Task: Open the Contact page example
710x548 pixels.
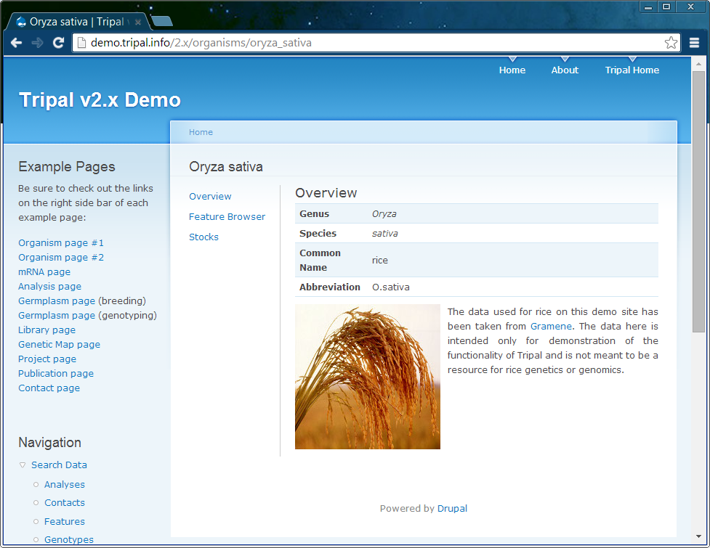Action: (49, 388)
